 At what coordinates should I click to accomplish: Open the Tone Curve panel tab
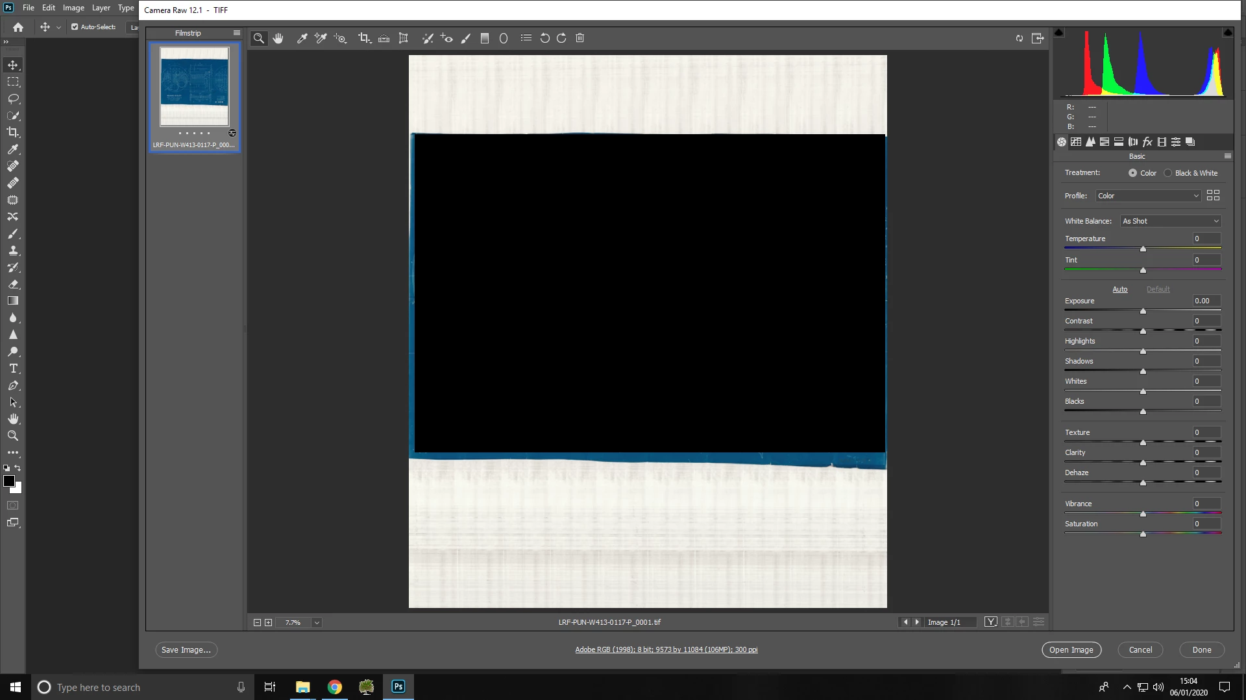[x=1076, y=142]
